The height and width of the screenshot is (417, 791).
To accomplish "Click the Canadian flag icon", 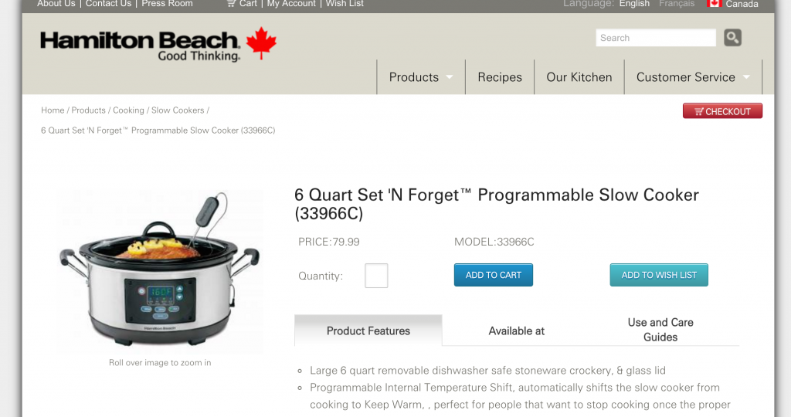I will (714, 4).
